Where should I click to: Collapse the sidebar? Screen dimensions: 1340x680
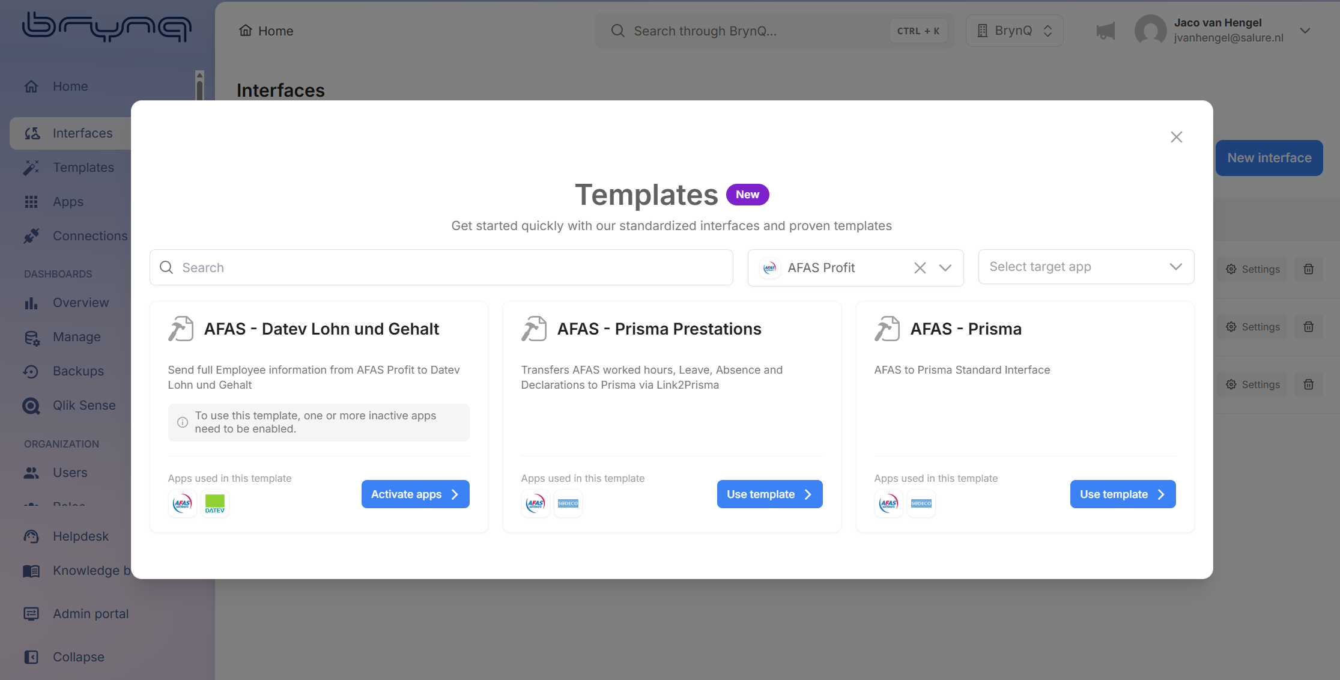click(x=78, y=657)
